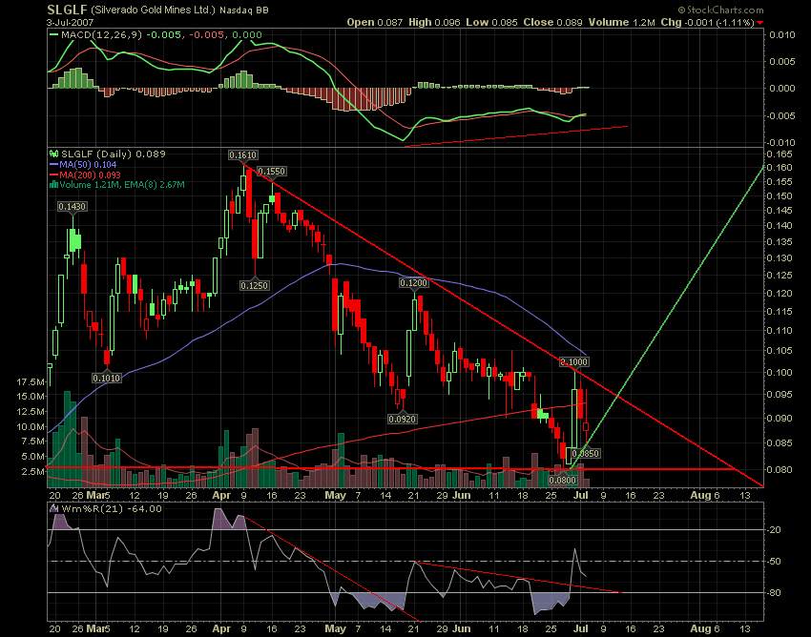Viewport: 811px width, 637px height.
Task: Click the 0.1010 low price label
Action: (x=107, y=378)
